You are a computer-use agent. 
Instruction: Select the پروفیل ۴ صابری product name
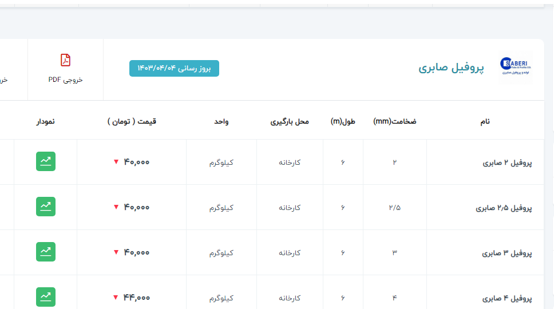tap(508, 298)
